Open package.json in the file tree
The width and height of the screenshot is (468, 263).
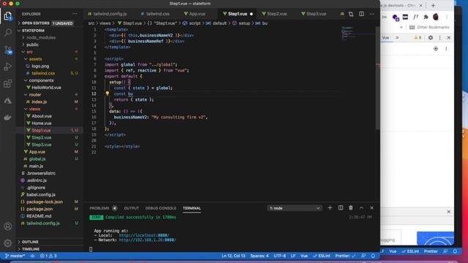pyautogui.click(x=39, y=209)
